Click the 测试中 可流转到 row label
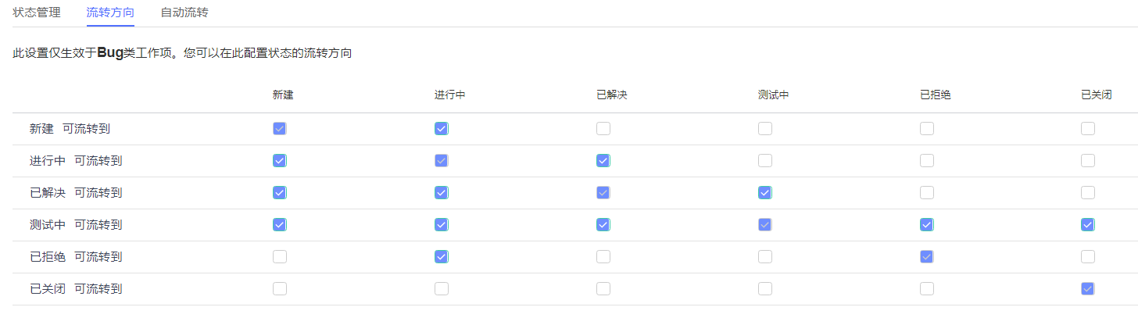This screenshot has height=325, width=1138. (76, 224)
